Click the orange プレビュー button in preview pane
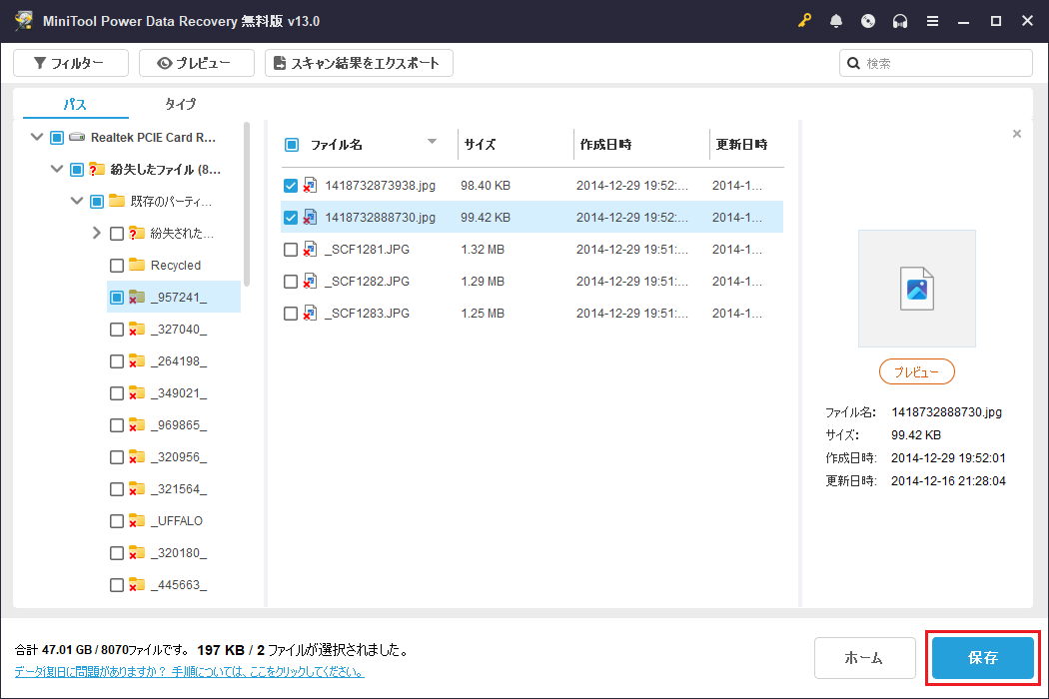The height and width of the screenshot is (699, 1049). [916, 371]
